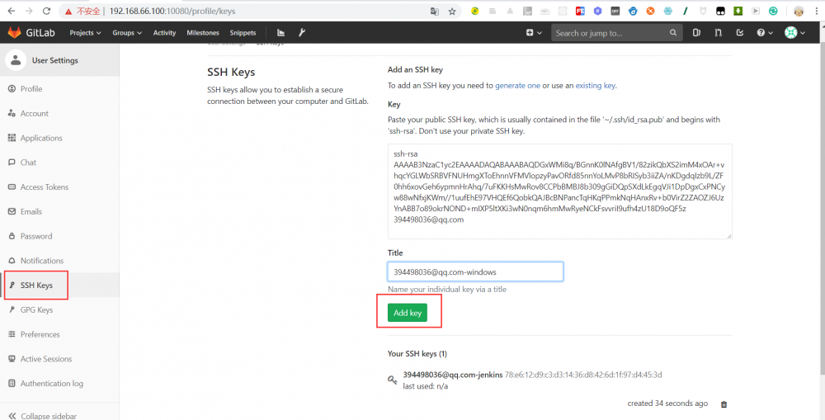825x420 pixels.
Task: Click the red FE browser extension icon
Action: [580, 11]
